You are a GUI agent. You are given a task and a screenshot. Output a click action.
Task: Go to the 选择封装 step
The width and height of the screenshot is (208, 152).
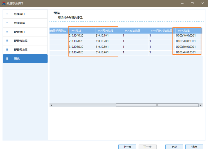pos(25,23)
